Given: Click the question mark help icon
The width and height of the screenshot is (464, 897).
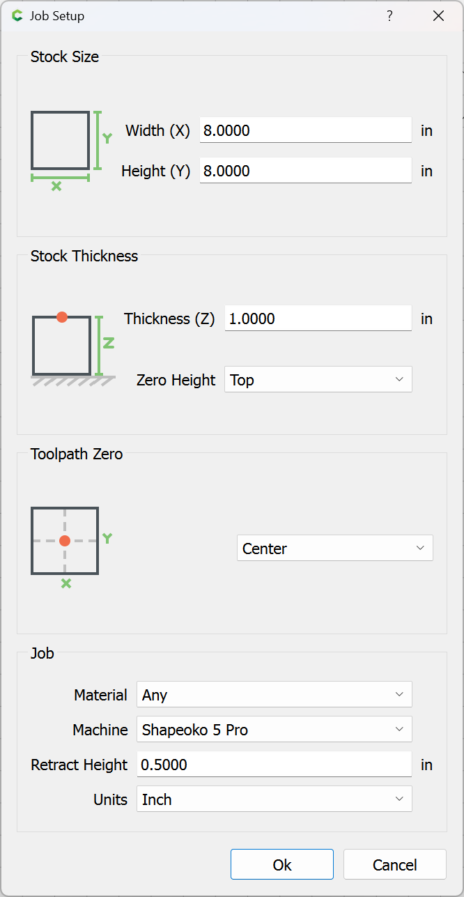Looking at the screenshot, I should click(390, 16).
